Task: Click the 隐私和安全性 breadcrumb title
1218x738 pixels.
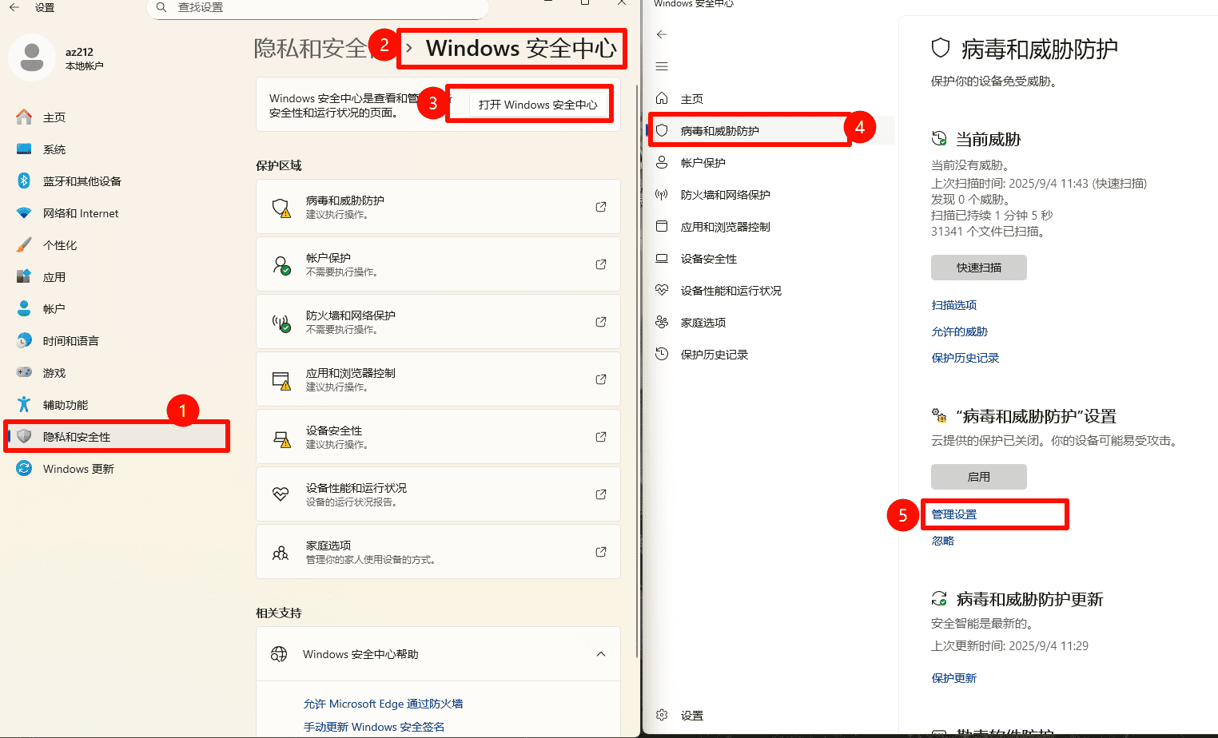Action: (x=312, y=49)
